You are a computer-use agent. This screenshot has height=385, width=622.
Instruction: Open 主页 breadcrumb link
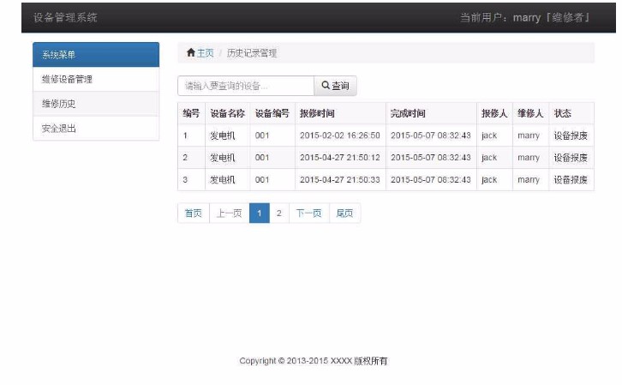[x=206, y=53]
